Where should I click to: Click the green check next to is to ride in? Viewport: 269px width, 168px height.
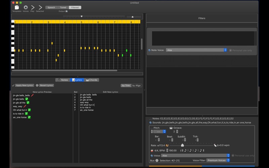point(27,114)
